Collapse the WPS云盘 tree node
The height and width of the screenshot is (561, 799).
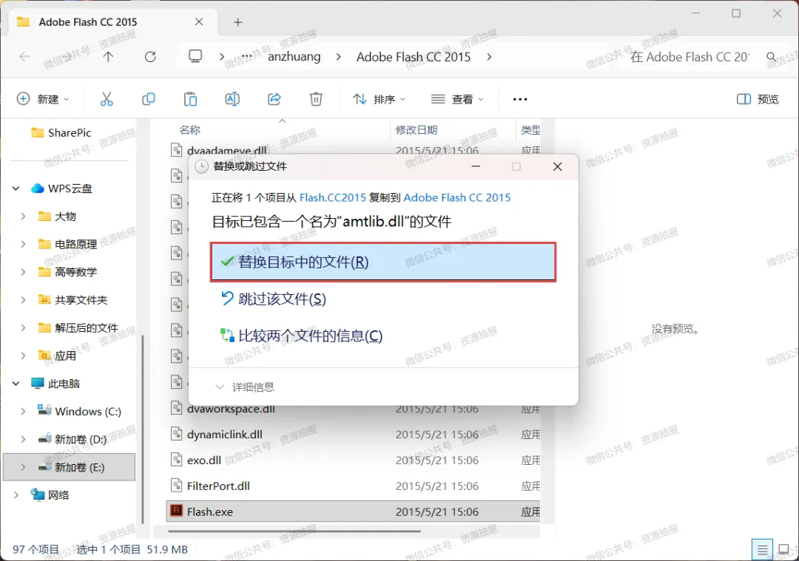pos(16,188)
